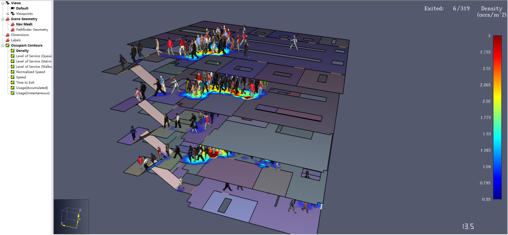Click the contour icon beside Density

point(13,51)
